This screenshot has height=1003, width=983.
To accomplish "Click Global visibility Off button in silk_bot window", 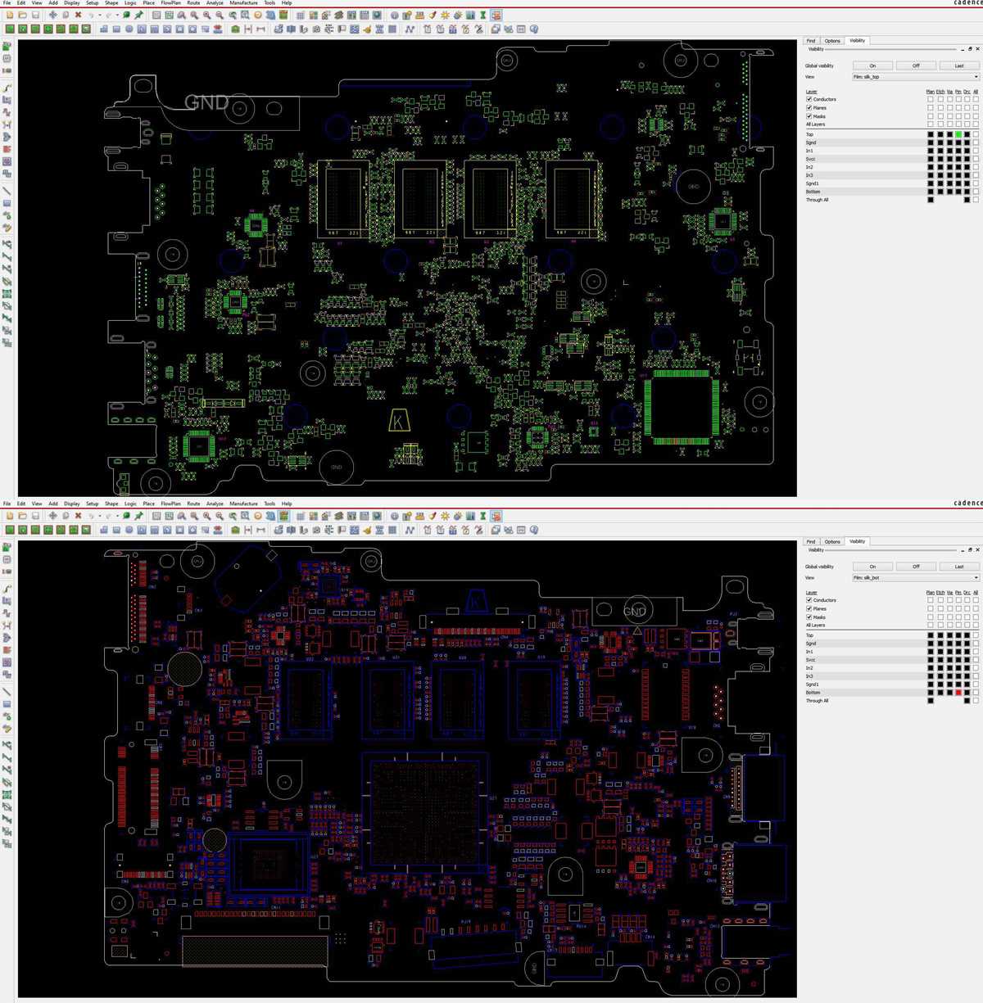I will tap(916, 567).
